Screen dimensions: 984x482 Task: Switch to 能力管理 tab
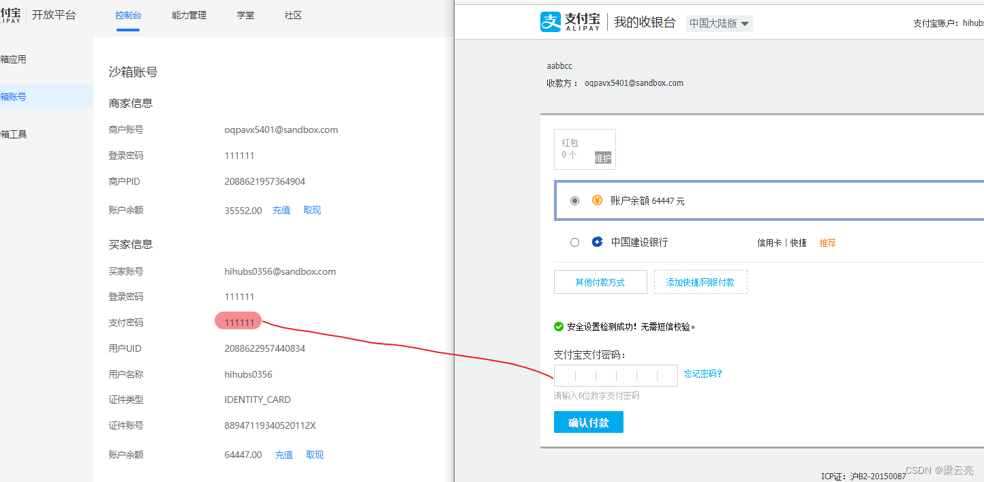[x=189, y=15]
